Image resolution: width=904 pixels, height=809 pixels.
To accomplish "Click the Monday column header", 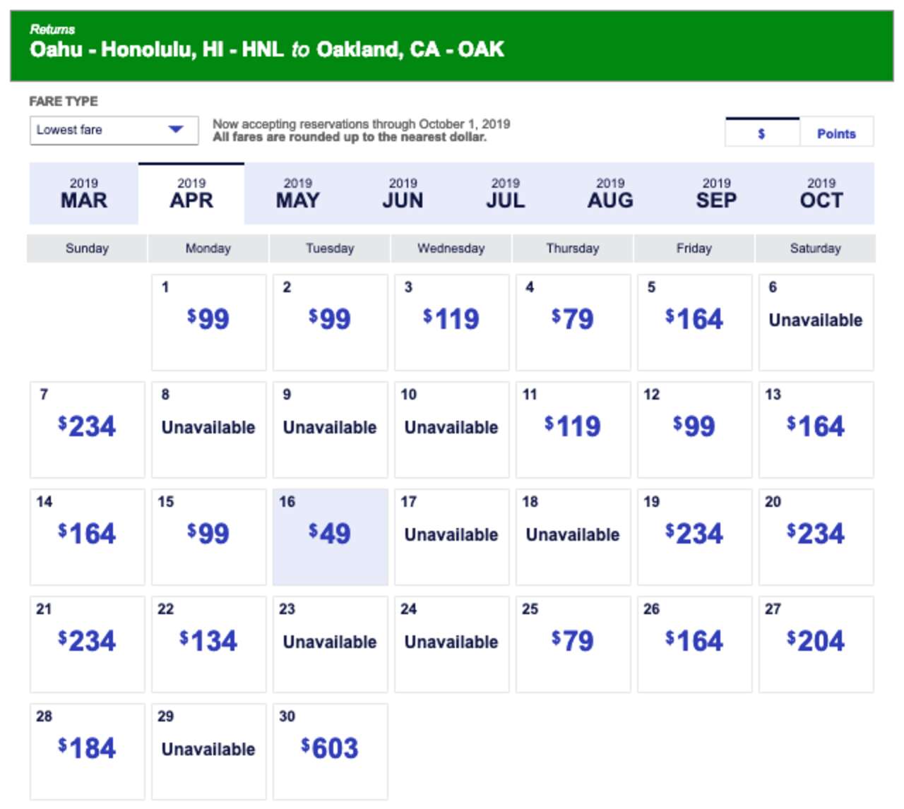I will tap(208, 248).
